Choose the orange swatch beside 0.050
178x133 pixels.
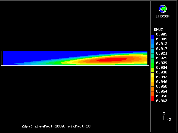[x=153, y=86]
